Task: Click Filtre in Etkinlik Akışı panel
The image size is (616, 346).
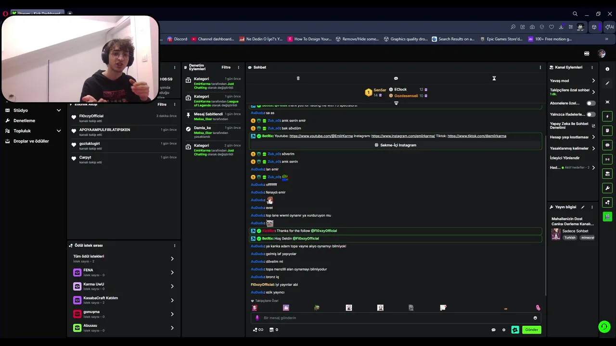Action: (x=162, y=104)
